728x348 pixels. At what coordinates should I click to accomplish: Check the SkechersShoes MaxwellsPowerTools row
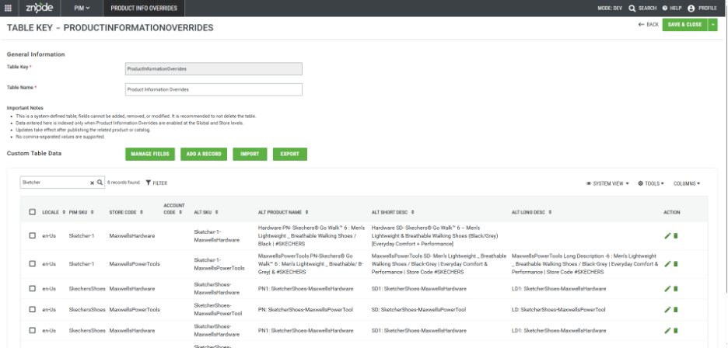[32, 309]
